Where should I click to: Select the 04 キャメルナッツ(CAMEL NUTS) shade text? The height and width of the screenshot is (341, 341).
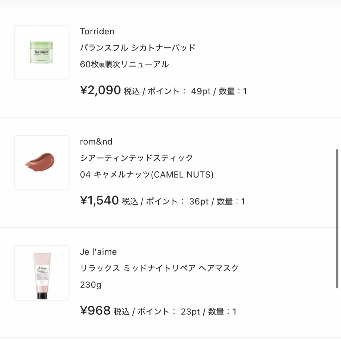(x=147, y=175)
